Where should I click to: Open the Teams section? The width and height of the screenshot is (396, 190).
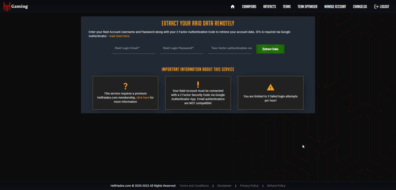point(286,7)
